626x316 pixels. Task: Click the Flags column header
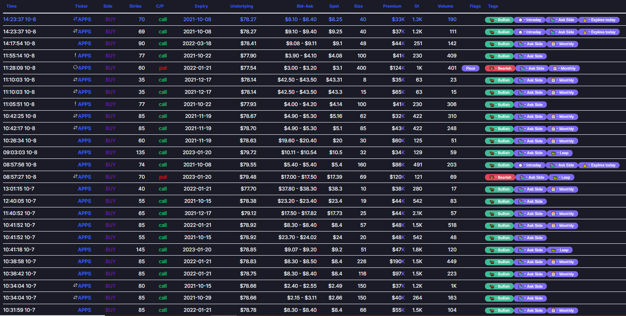[475, 6]
